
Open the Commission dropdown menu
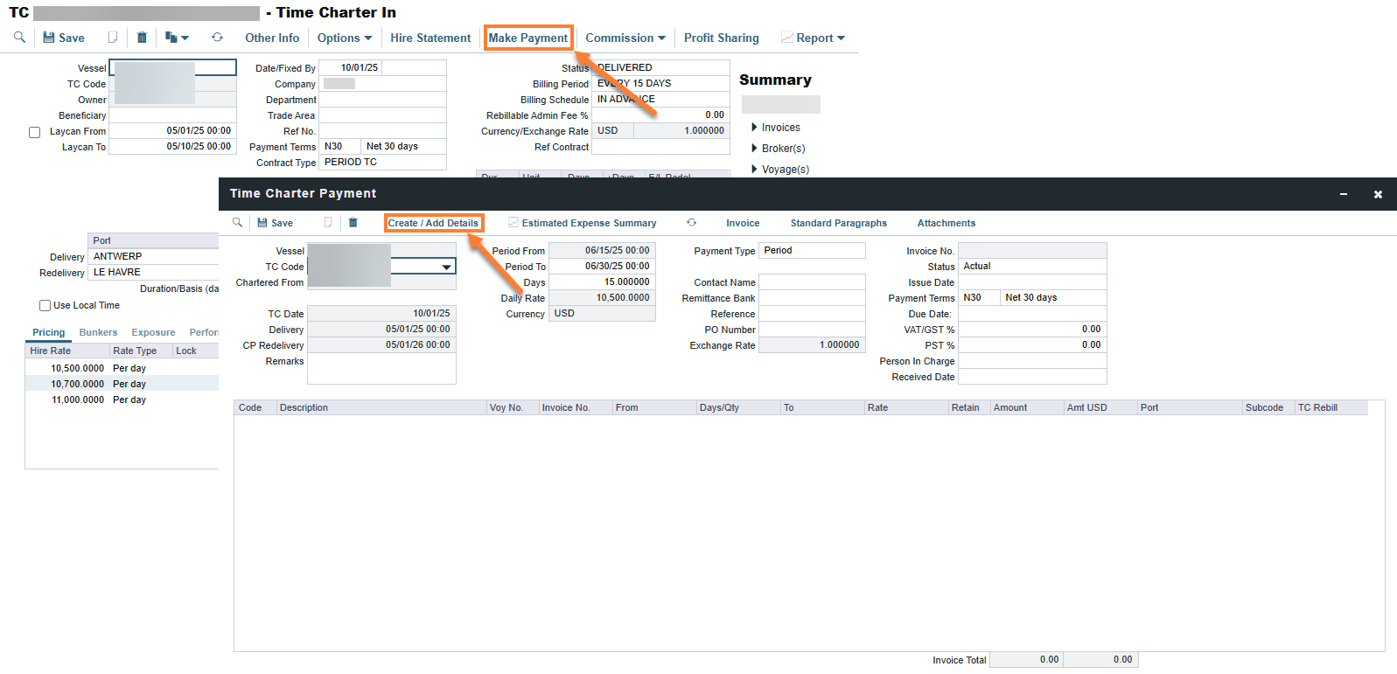point(625,38)
